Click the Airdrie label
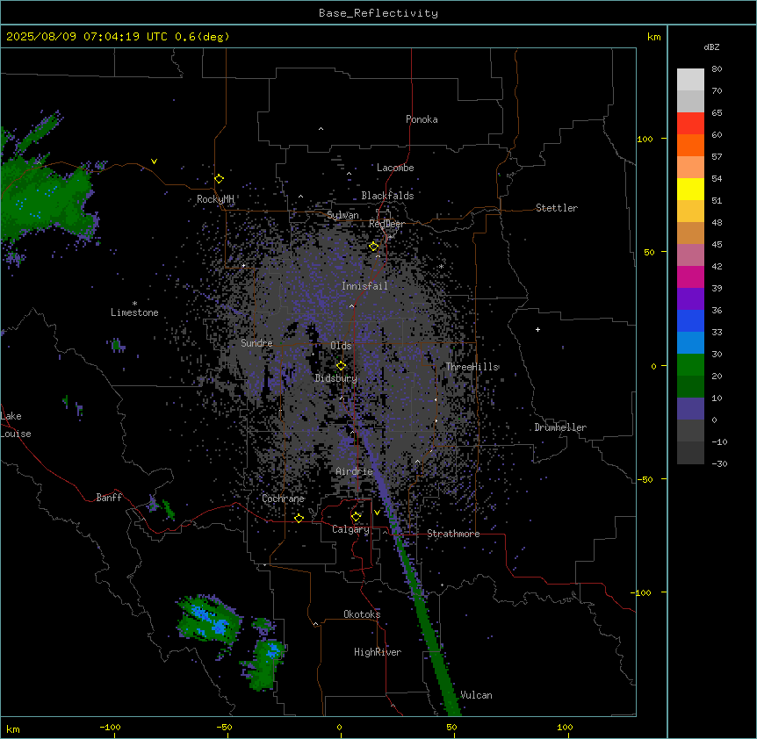 click(x=354, y=471)
